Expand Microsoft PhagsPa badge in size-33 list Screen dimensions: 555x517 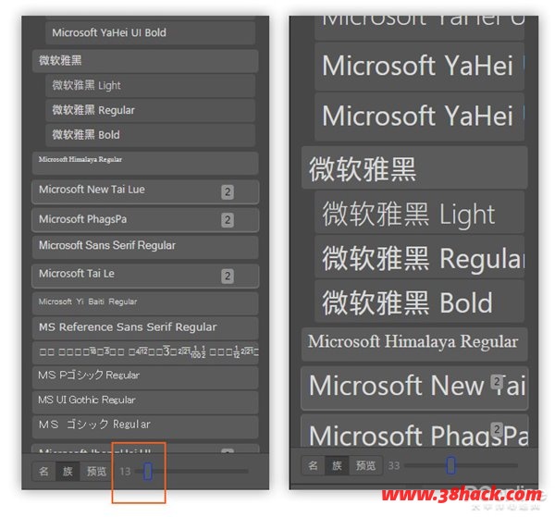[x=497, y=429]
